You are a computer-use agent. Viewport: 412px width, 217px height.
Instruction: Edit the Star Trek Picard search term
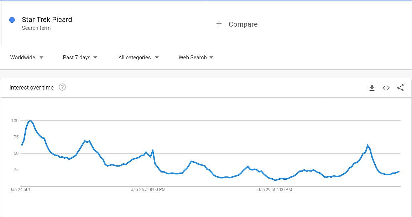click(x=47, y=20)
